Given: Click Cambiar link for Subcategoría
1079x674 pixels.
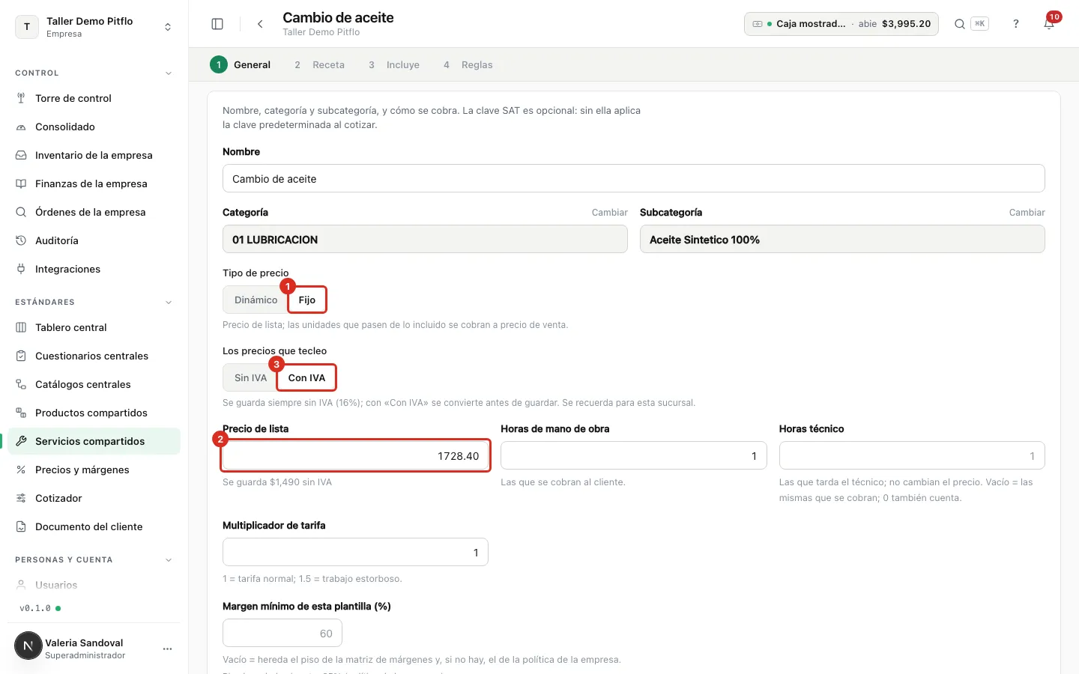Looking at the screenshot, I should tap(1027, 213).
